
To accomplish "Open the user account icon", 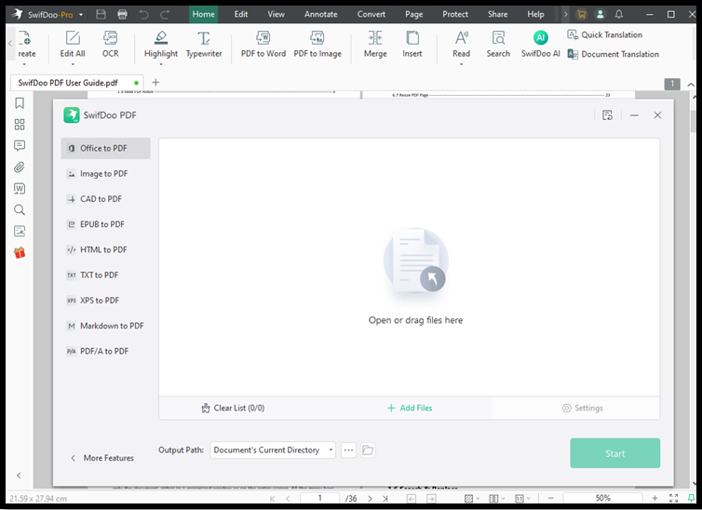I will click(600, 14).
